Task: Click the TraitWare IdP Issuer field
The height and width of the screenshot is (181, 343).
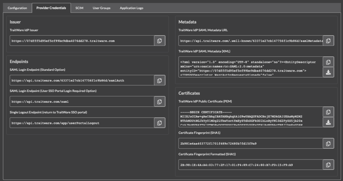Action: click(82, 41)
